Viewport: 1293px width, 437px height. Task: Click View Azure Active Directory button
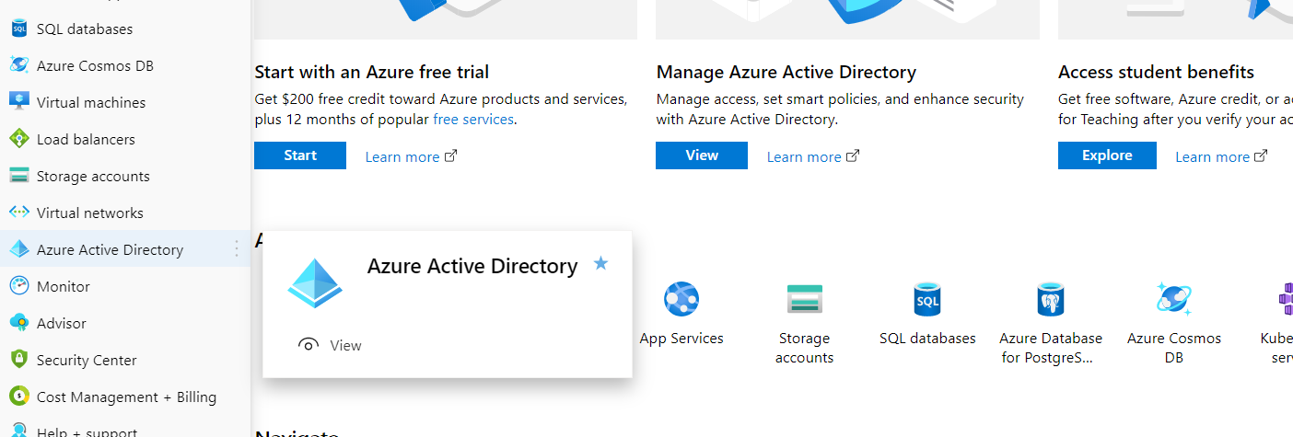point(702,155)
